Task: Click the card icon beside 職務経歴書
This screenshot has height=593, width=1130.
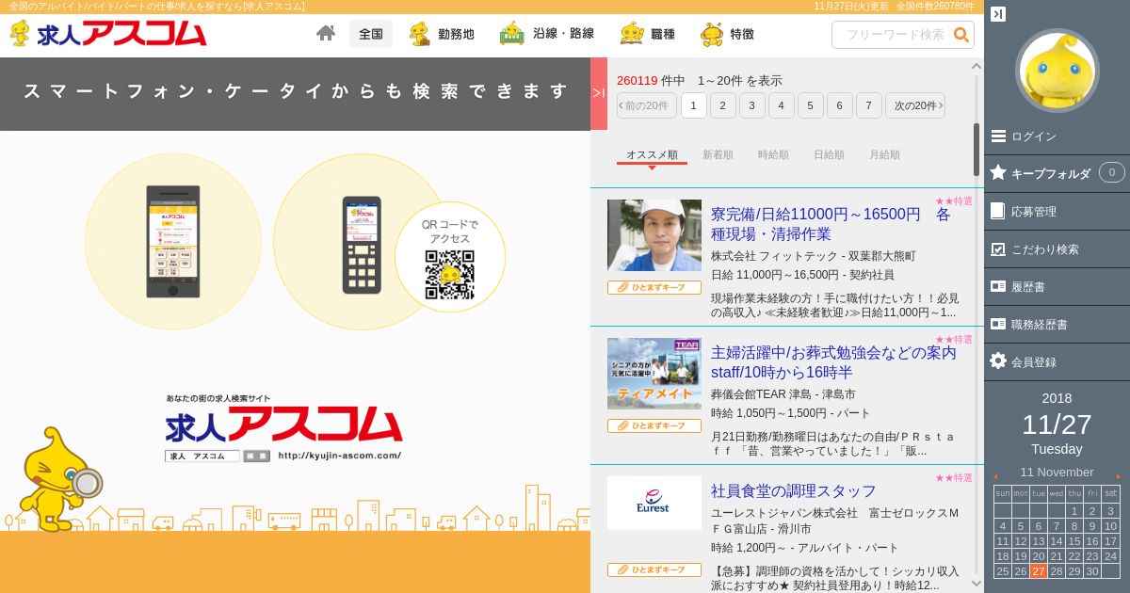Action: [x=998, y=324]
